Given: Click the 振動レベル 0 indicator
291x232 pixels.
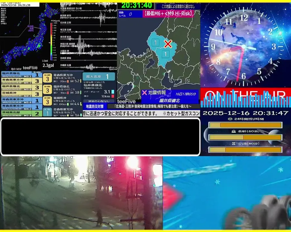Looking at the screenshot, I should 130,14.
